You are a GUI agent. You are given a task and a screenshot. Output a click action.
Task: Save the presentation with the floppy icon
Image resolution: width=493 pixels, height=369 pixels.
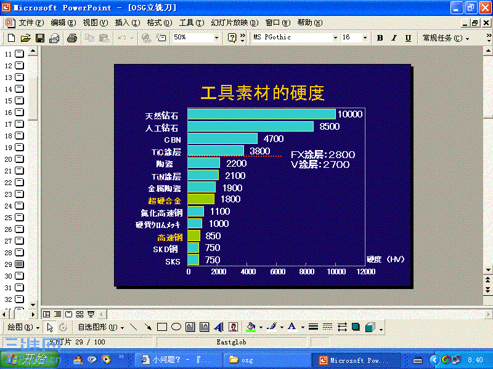tap(40, 38)
